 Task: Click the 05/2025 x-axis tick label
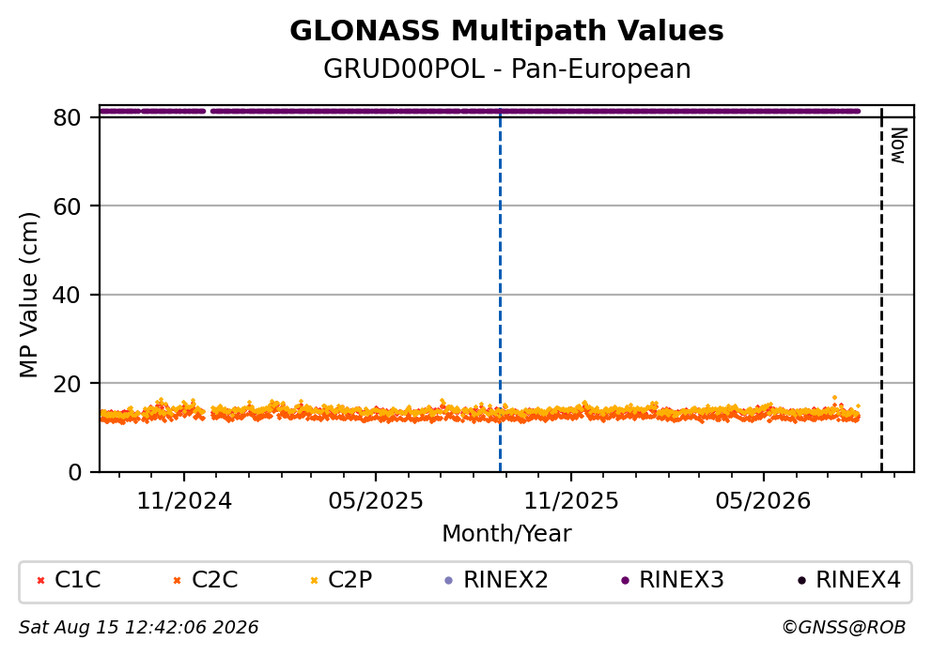click(376, 501)
